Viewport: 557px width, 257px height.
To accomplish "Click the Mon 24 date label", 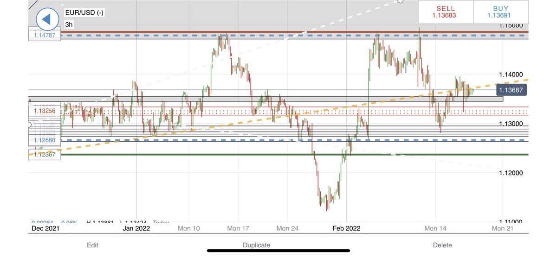I will (x=287, y=228).
